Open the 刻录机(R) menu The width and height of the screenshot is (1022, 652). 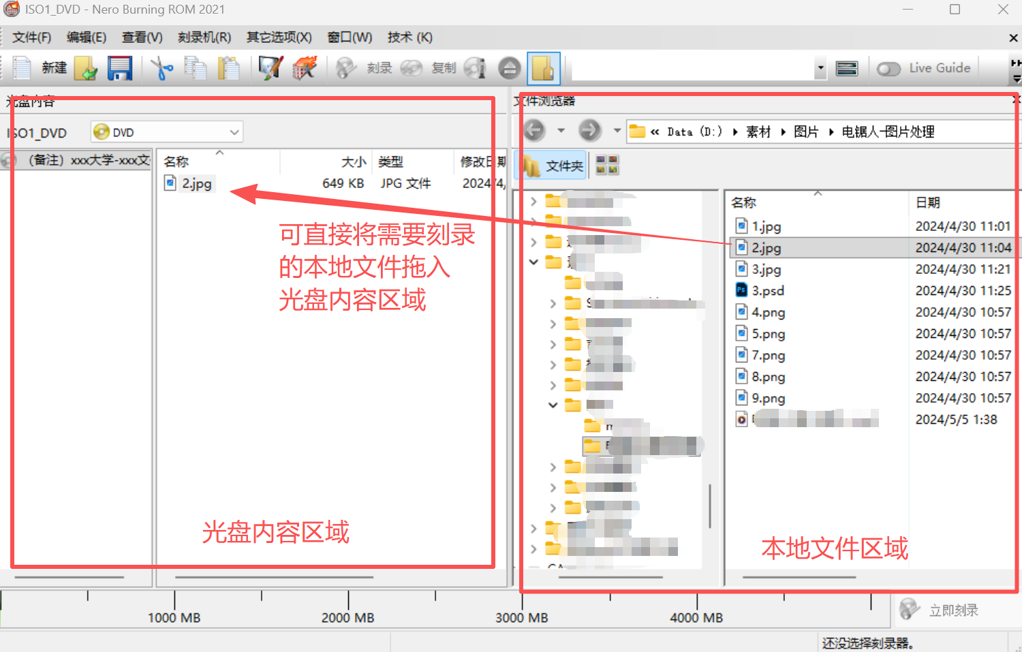(204, 37)
